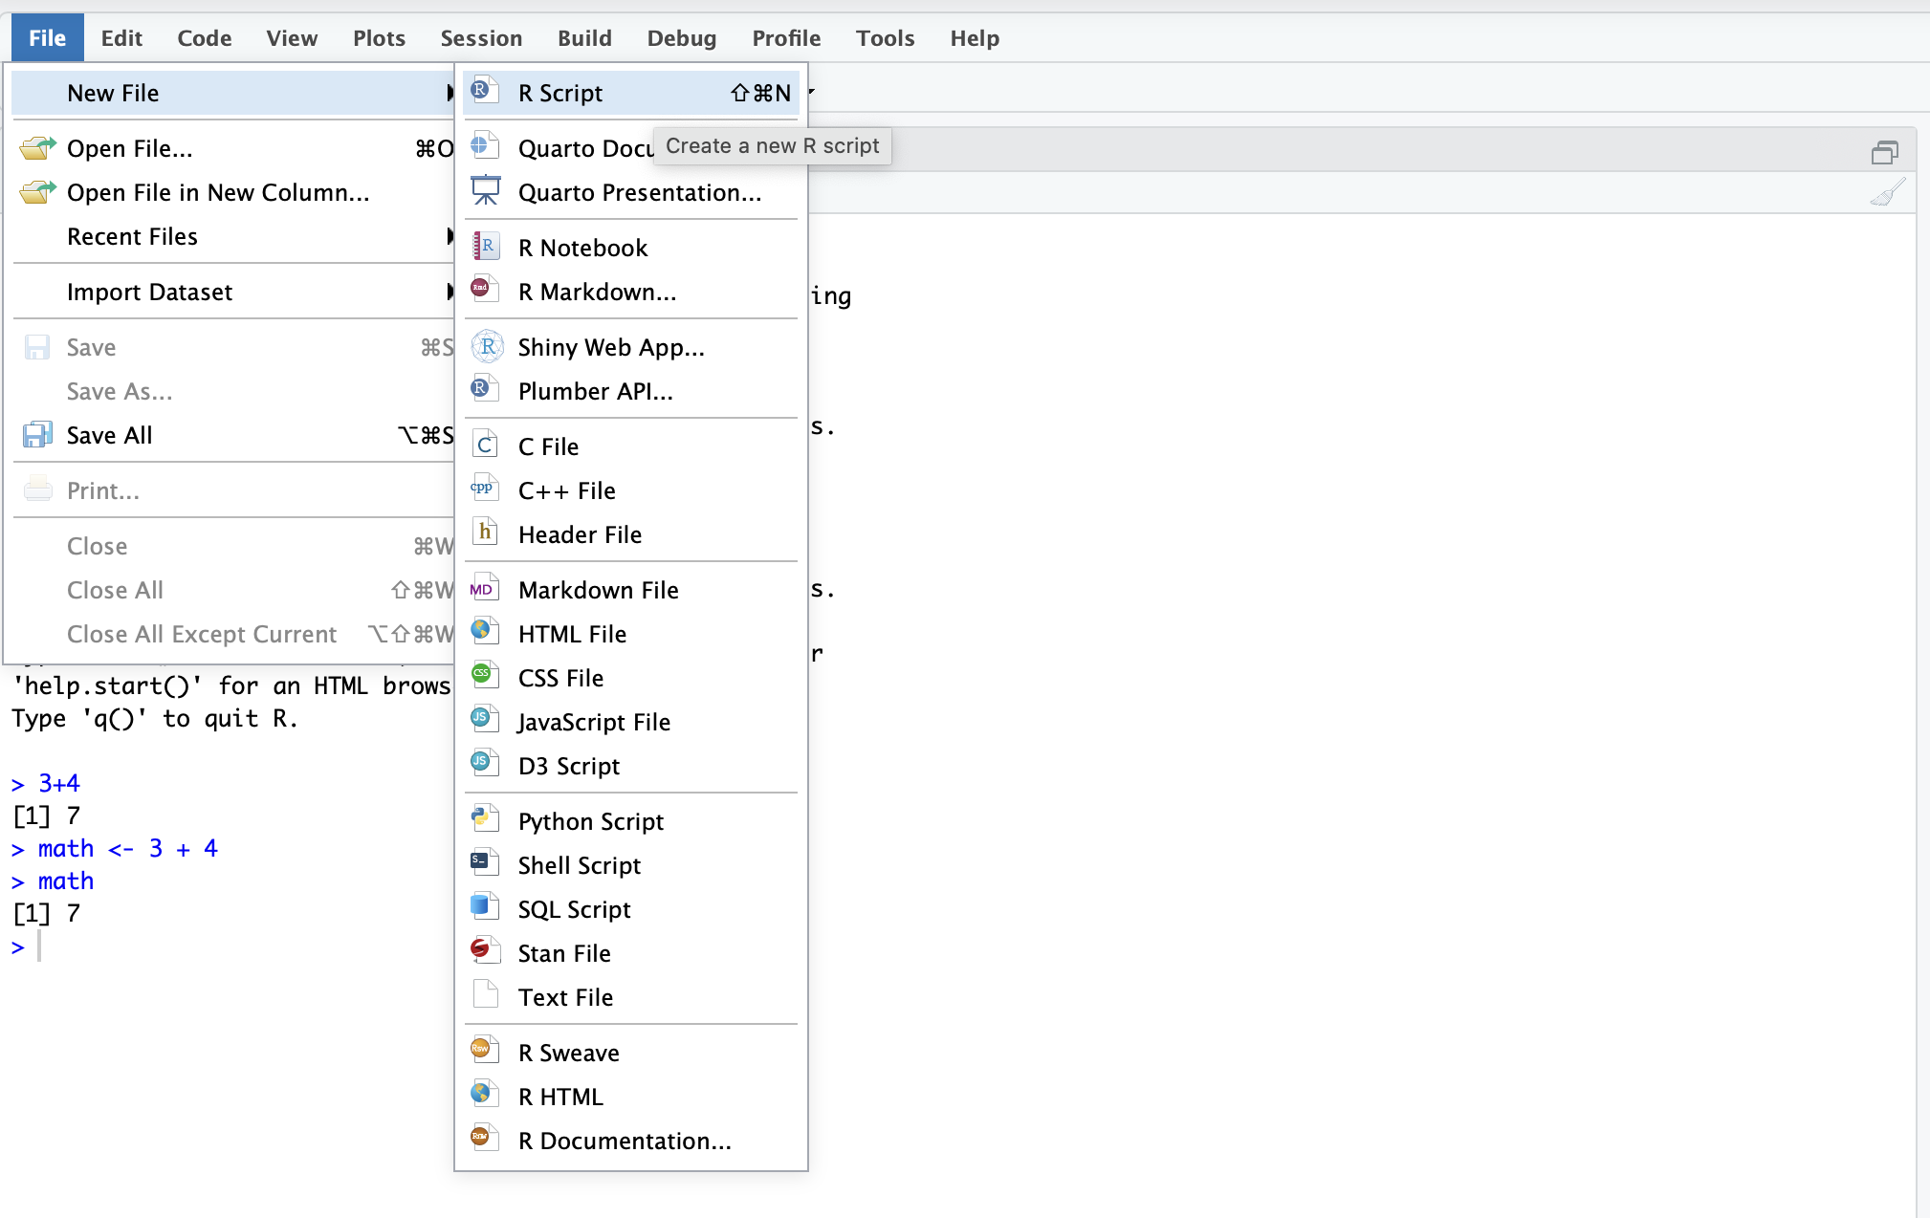The width and height of the screenshot is (1930, 1218).
Task: Select Shiny Web App menu entry
Action: (x=631, y=346)
